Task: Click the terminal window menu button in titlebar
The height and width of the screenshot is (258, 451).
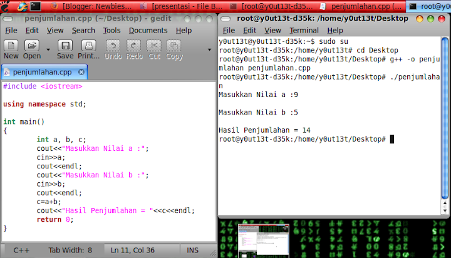Action: pyautogui.click(x=225, y=19)
